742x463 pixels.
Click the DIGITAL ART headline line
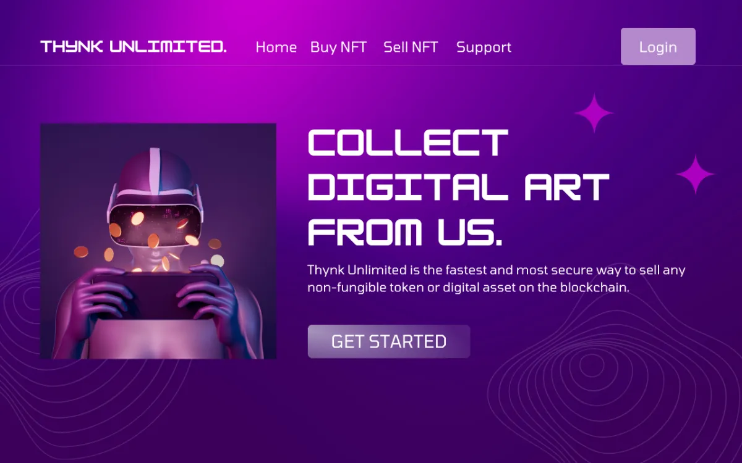[459, 187]
